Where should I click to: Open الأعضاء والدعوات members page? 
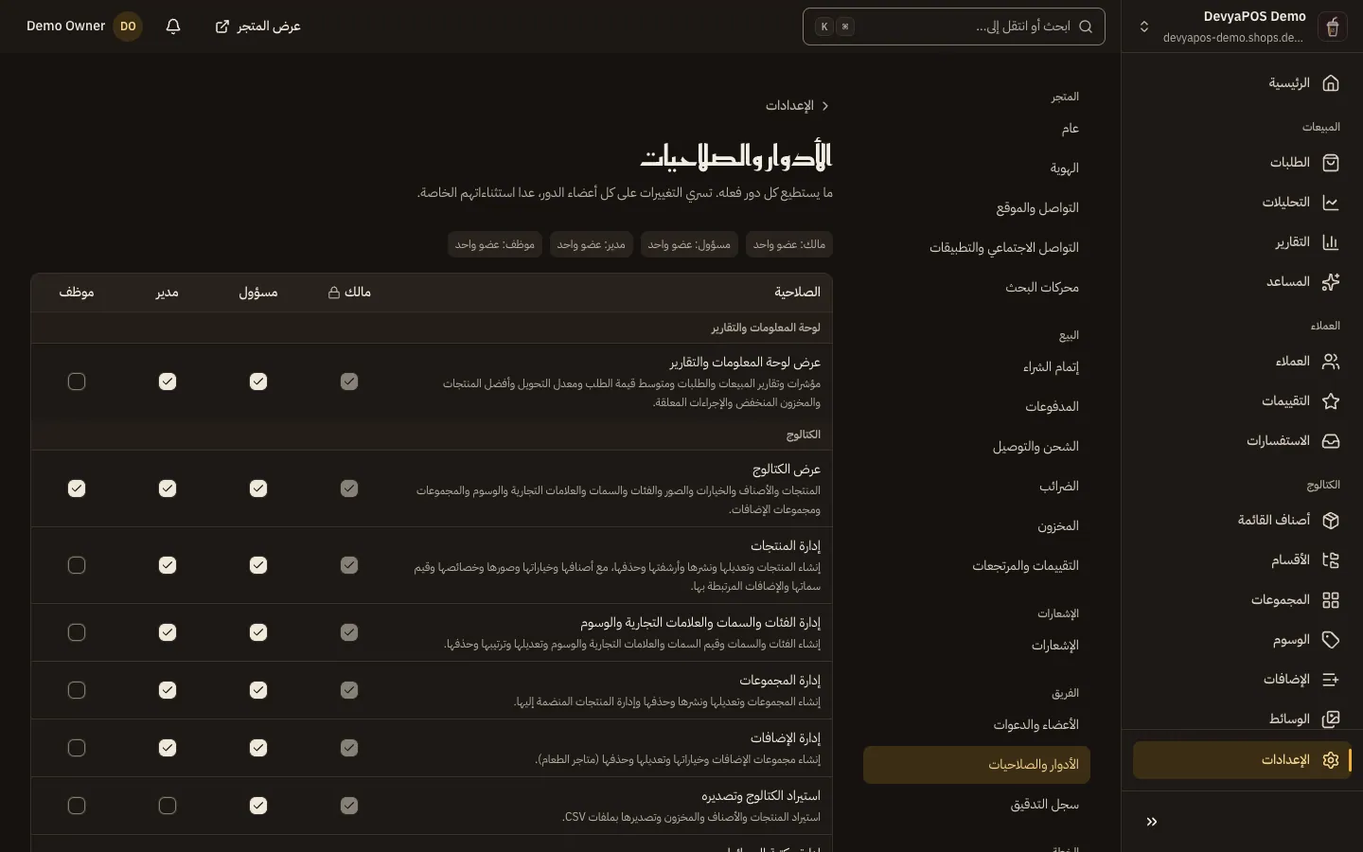(x=977, y=725)
